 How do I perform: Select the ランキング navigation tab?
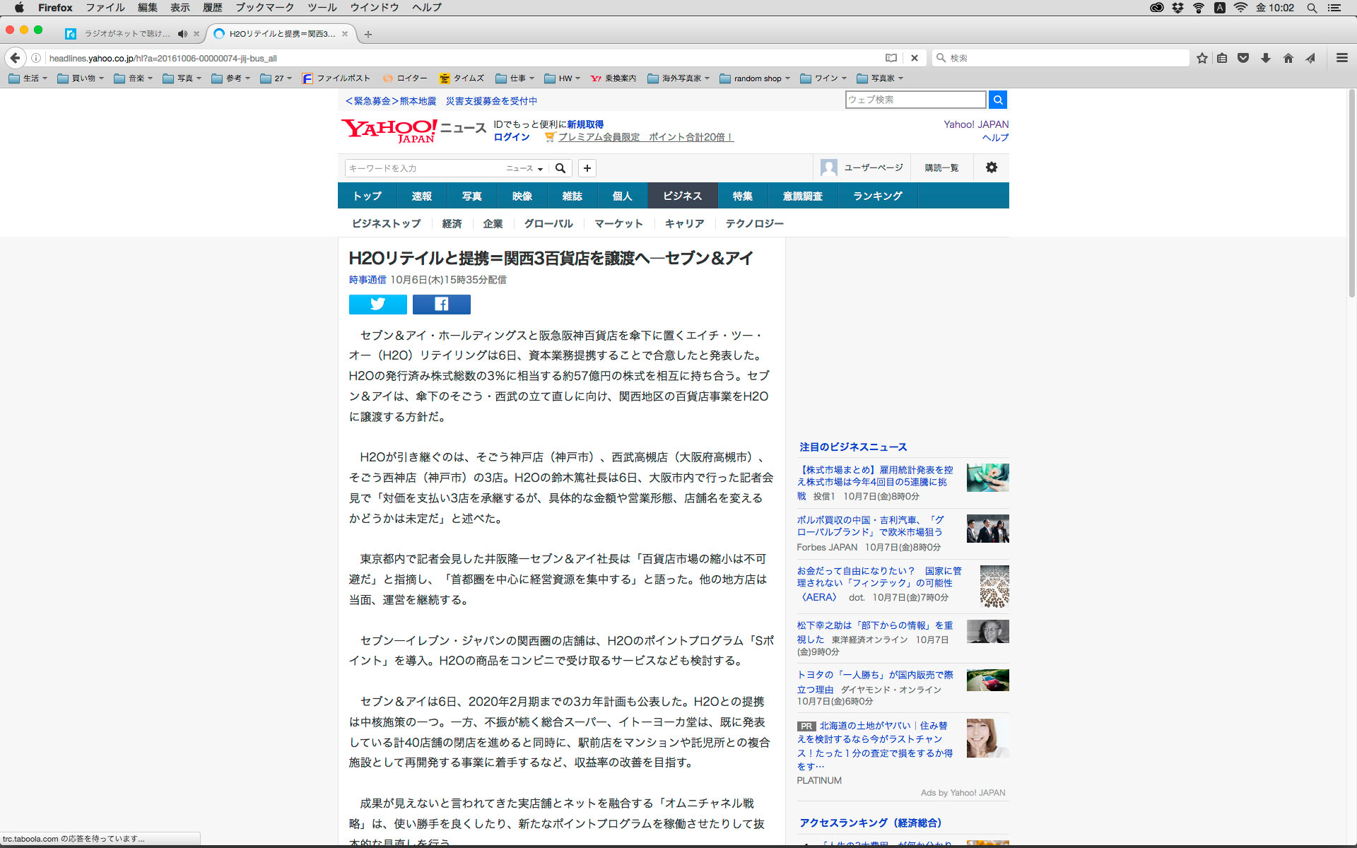(x=877, y=196)
